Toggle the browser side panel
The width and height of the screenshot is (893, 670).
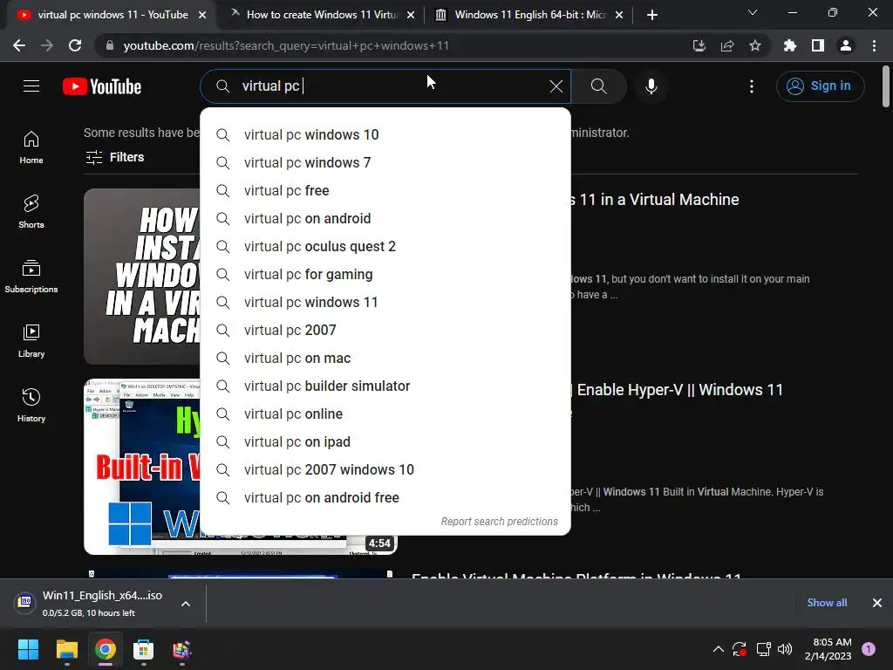(818, 45)
